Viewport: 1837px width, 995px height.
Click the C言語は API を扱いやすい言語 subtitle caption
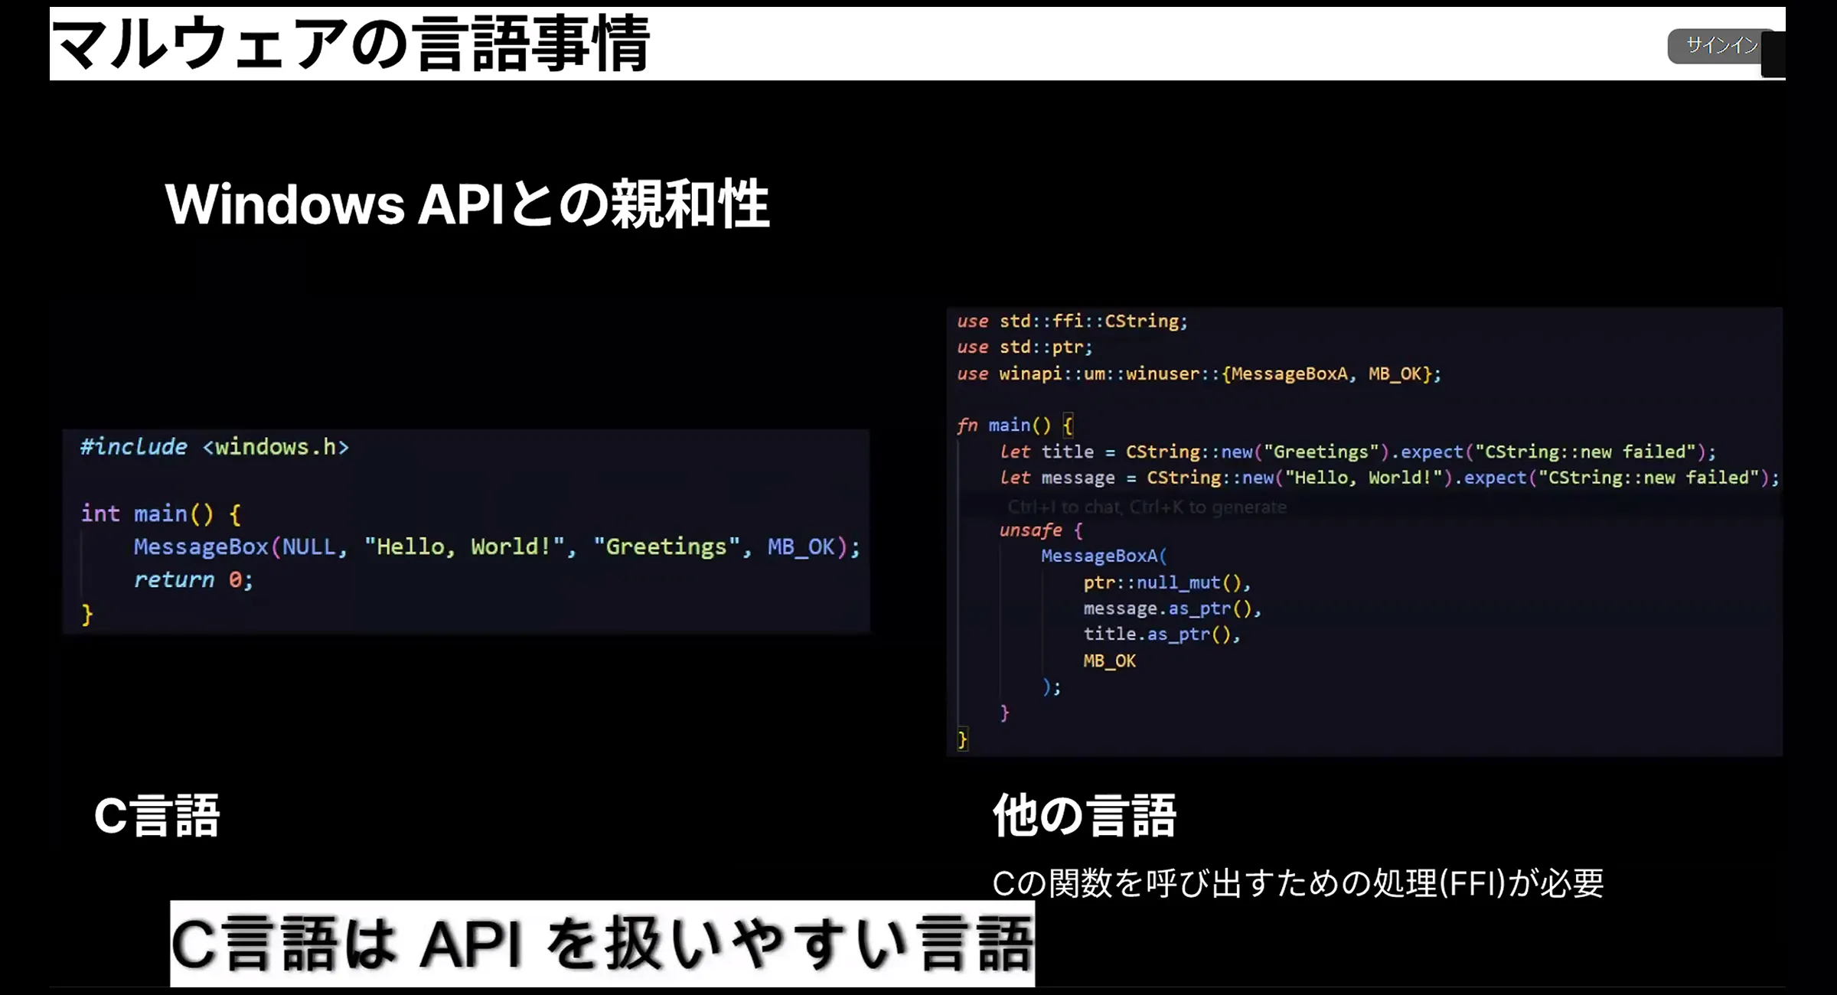click(602, 944)
